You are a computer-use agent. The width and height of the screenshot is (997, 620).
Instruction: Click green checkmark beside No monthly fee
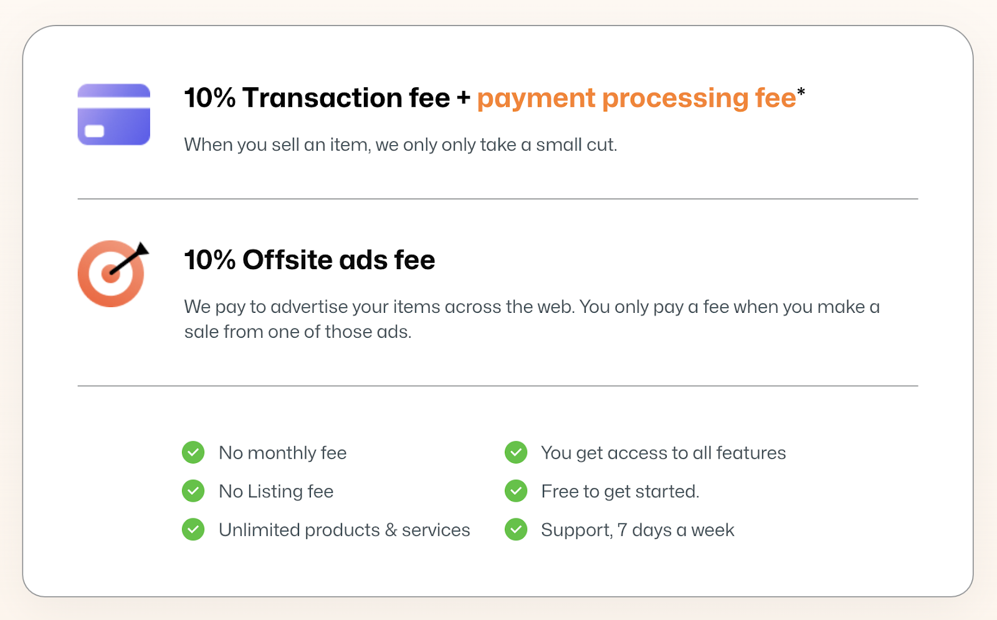click(193, 452)
